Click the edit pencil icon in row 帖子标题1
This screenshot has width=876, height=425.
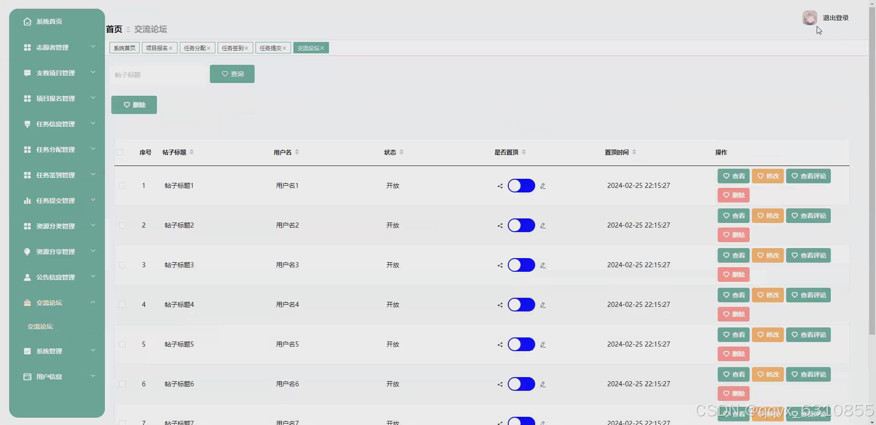click(x=543, y=186)
